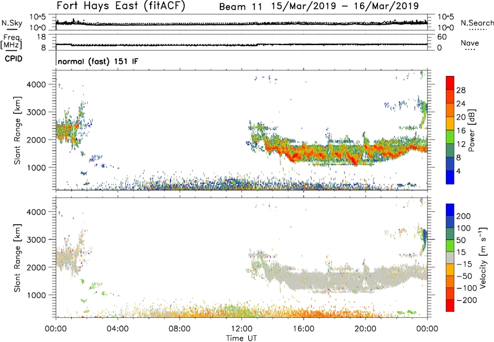Click the Power [dB] colorbar title
This screenshot has width=494, height=342.
click(472, 130)
